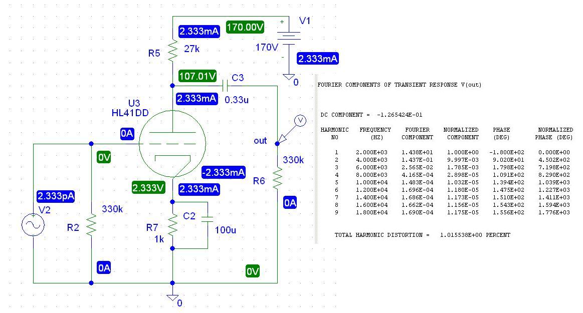Click the 2.333mA label below the 107.01V node
Image resolution: width=583 pixels, height=313 pixels.
tap(197, 98)
